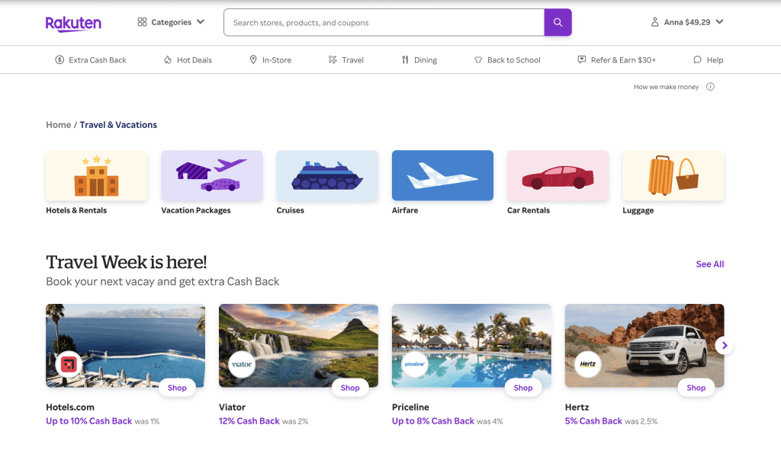Click Up to 8% Cash Back offer

433,420
